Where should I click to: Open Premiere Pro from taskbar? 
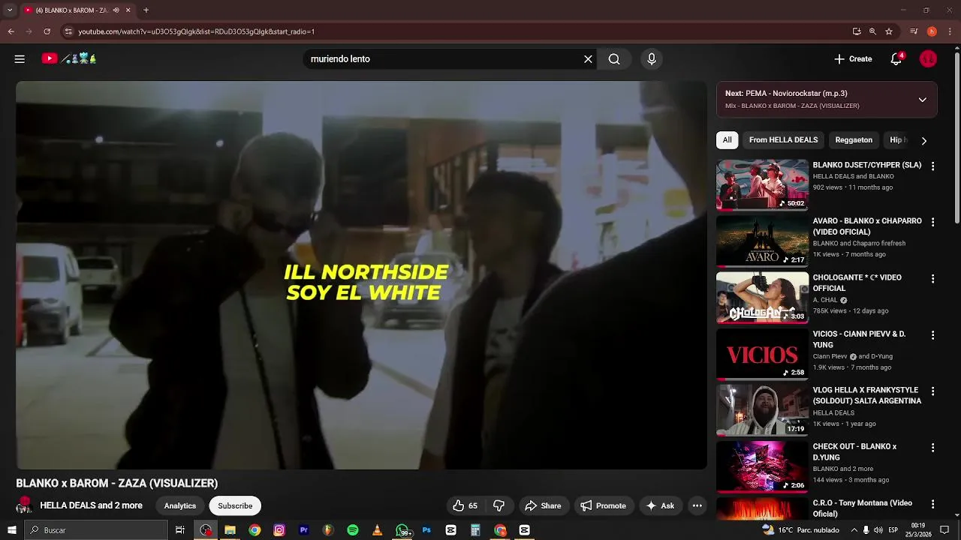(x=304, y=530)
